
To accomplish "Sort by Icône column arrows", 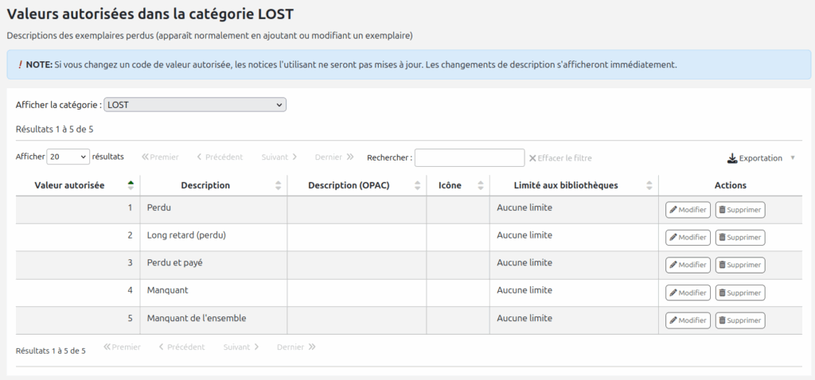I will pos(481,185).
